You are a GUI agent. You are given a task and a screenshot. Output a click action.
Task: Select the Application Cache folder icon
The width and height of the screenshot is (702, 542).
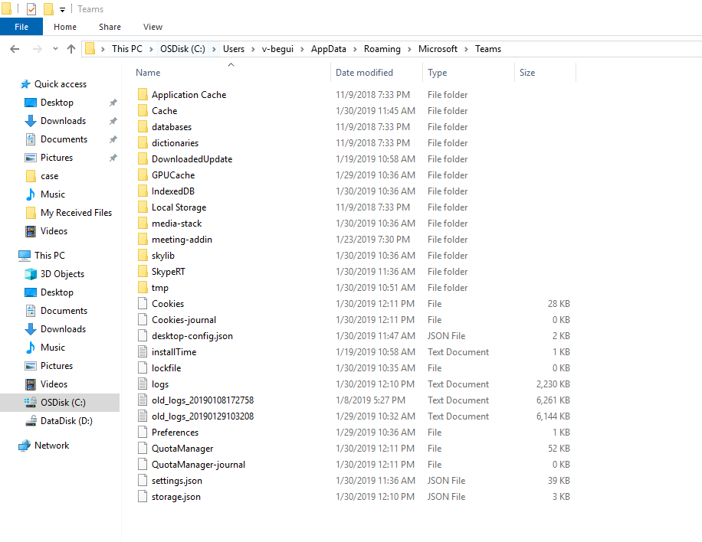(143, 94)
